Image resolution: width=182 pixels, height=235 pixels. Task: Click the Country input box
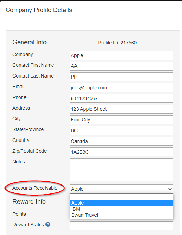(121, 141)
